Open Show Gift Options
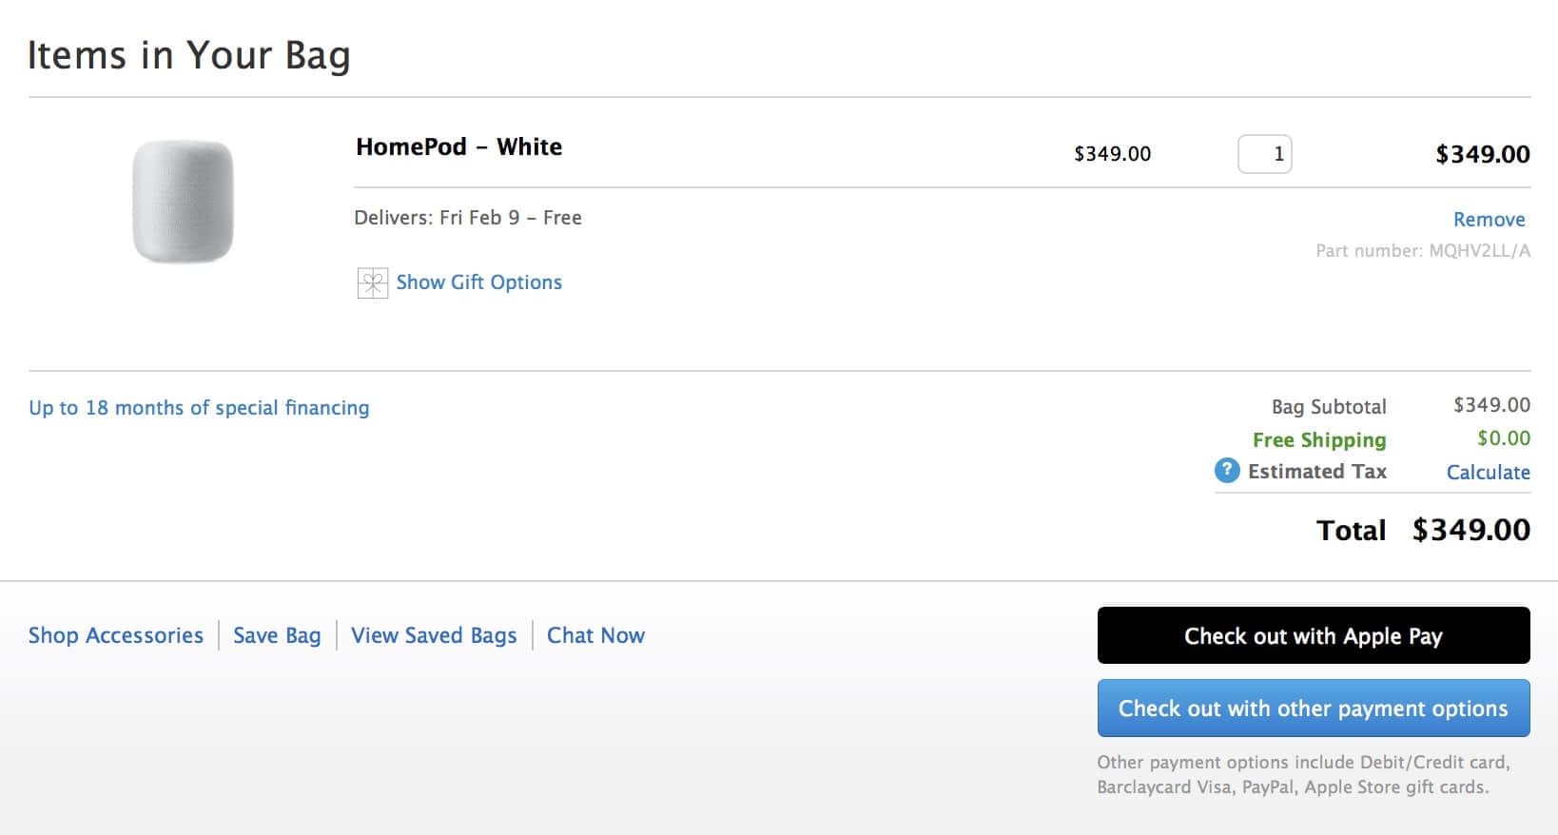The height and width of the screenshot is (835, 1558). tap(478, 282)
